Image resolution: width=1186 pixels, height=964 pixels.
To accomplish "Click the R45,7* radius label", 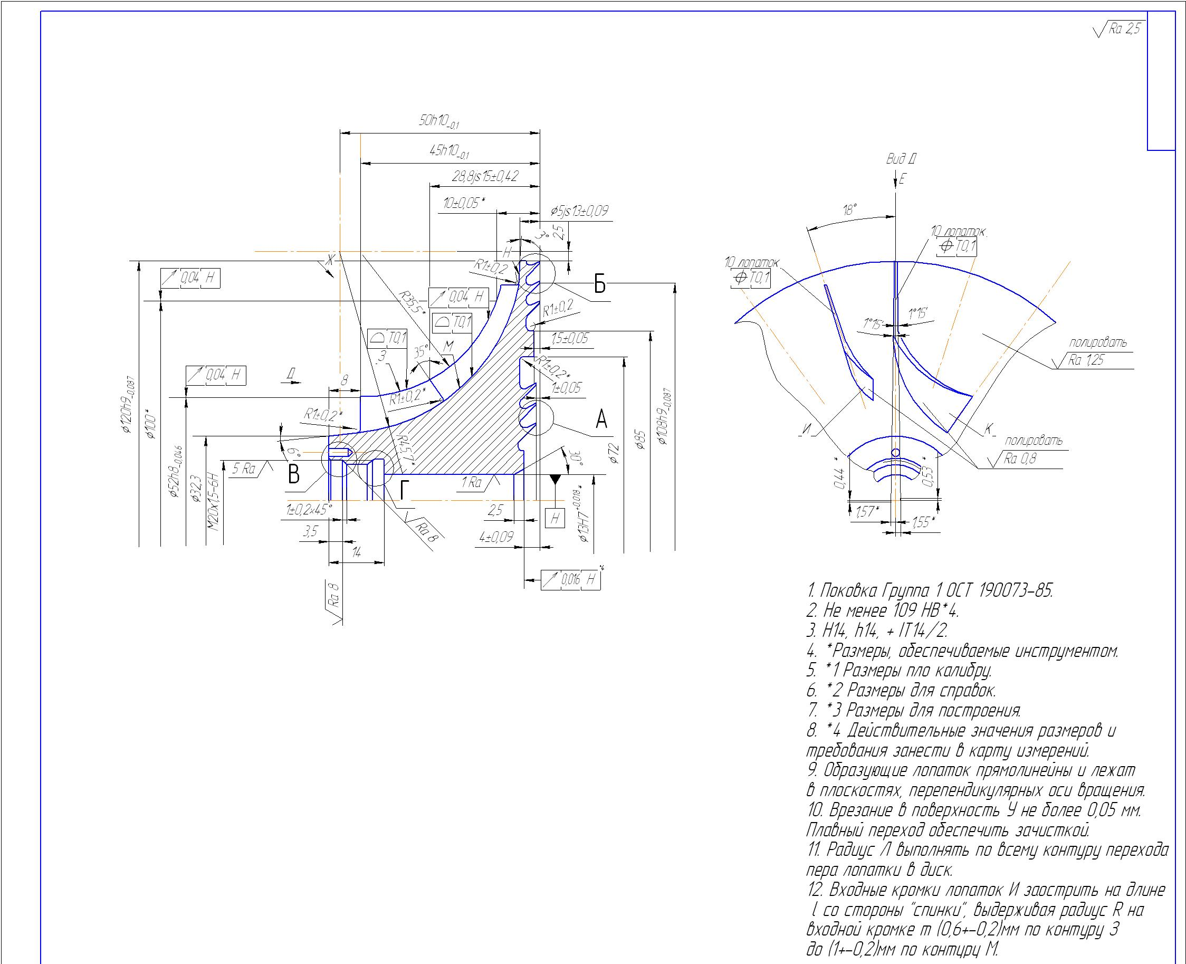I will pos(405,454).
